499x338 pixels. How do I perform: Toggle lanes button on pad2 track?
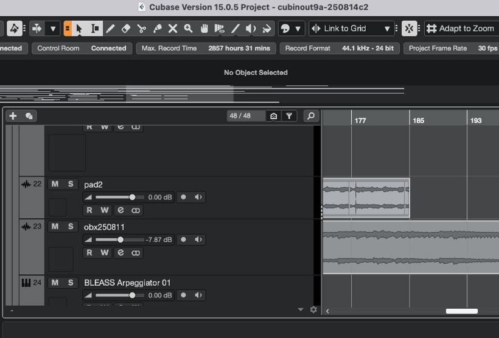point(136,210)
